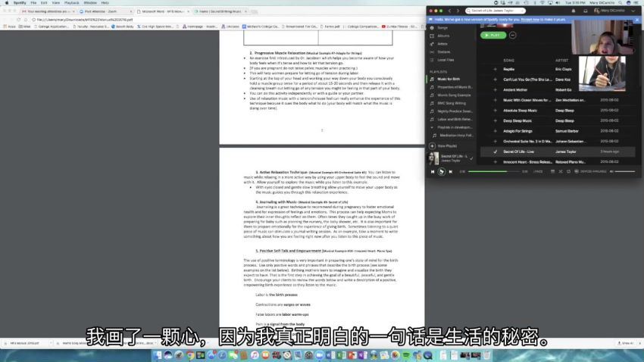Open the View menu in menu bar
This screenshot has height=362, width=644.
[55, 3]
